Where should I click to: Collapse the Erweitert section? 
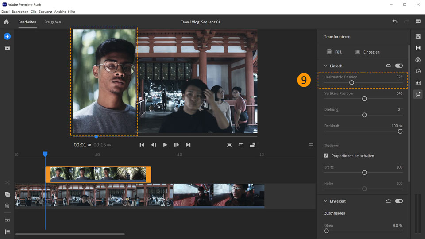325,201
